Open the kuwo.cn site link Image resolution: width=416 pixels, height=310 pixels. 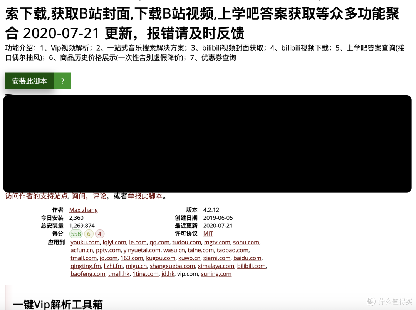[190, 258]
